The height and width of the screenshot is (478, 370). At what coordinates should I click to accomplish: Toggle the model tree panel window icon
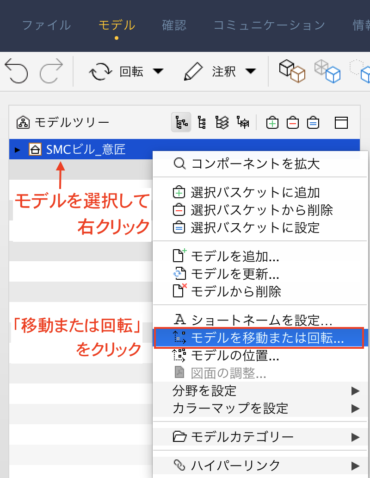tap(341, 123)
